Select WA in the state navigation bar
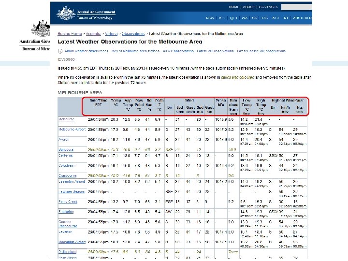Image resolution: width=348 pixels, height=261 pixels. pos(245,18)
